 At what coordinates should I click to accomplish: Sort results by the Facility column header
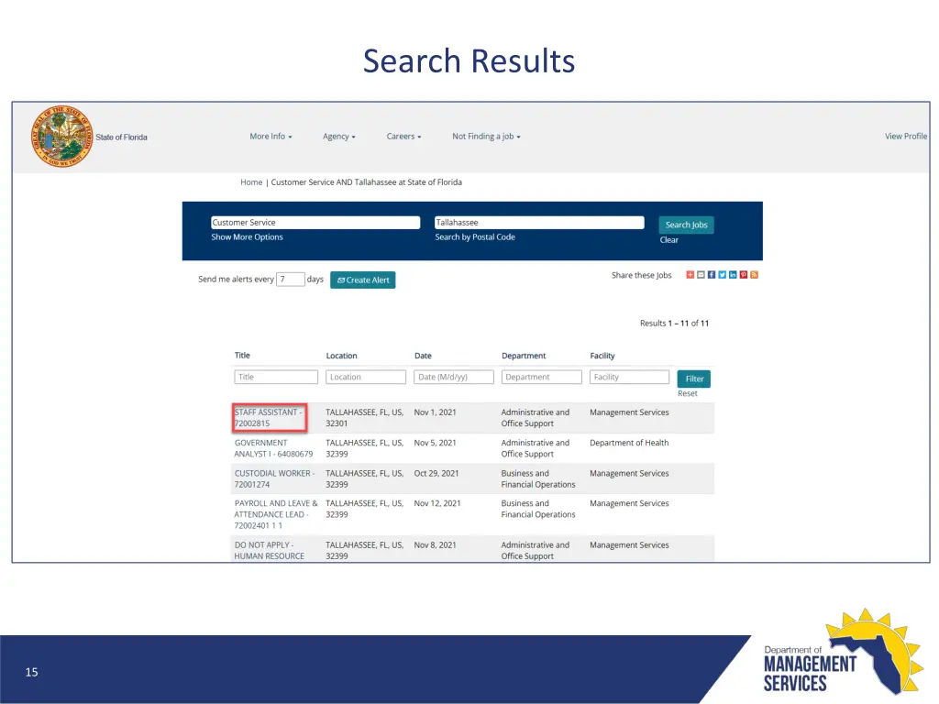602,356
